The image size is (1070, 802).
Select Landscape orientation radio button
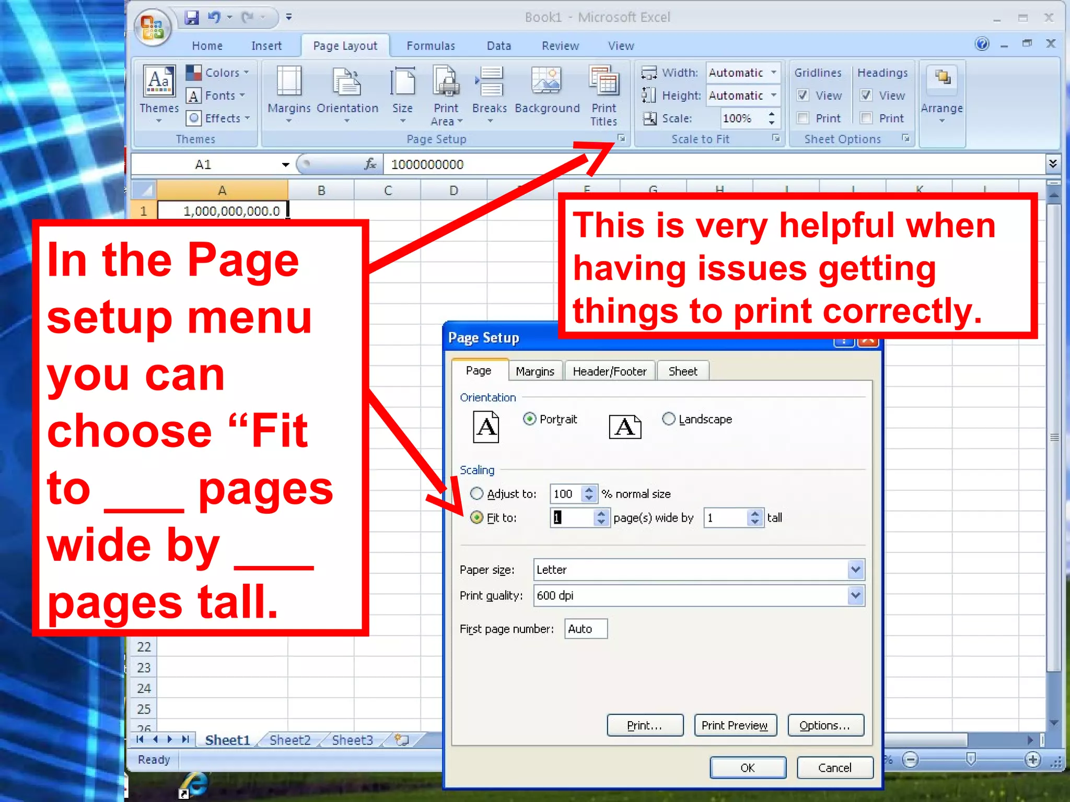point(669,419)
